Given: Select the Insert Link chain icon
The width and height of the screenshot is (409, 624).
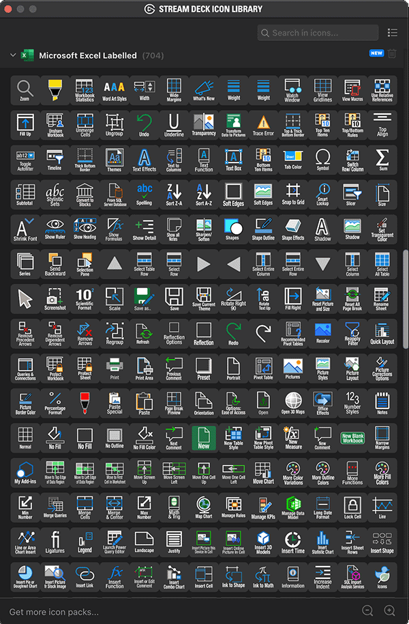Looking at the screenshot, I should coord(85,577).
